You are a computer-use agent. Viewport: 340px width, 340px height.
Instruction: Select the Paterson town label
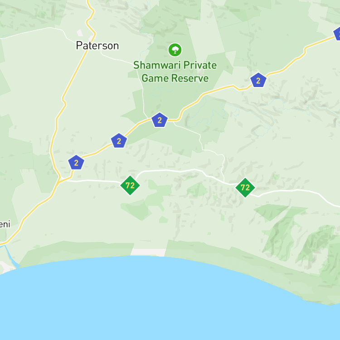coord(97,46)
